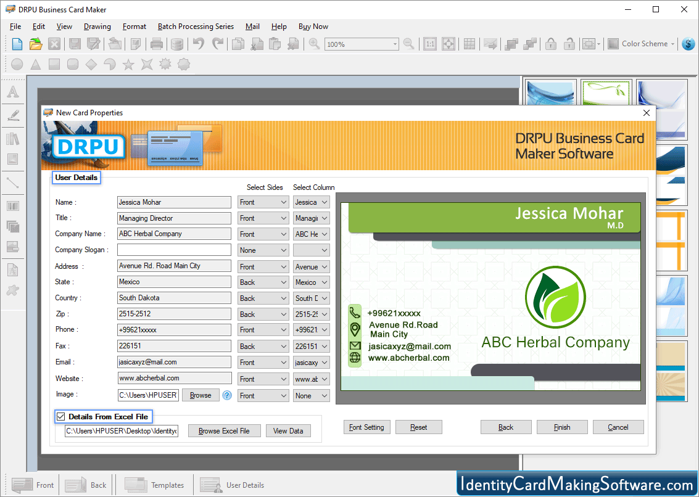Screen dimensions: 699x497
Task: Expand the 100% zoom level dropdown
Action: [x=394, y=44]
